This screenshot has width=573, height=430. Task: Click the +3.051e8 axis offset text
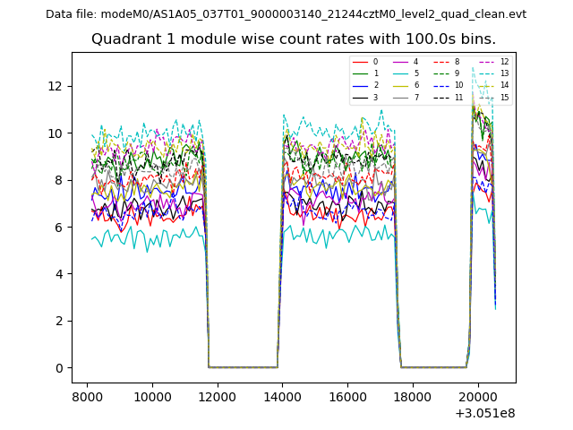pos(485,413)
